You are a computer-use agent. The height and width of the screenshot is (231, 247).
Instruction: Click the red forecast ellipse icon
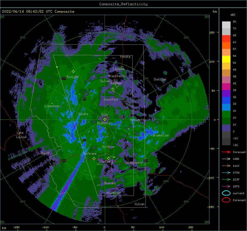[x=226, y=200]
